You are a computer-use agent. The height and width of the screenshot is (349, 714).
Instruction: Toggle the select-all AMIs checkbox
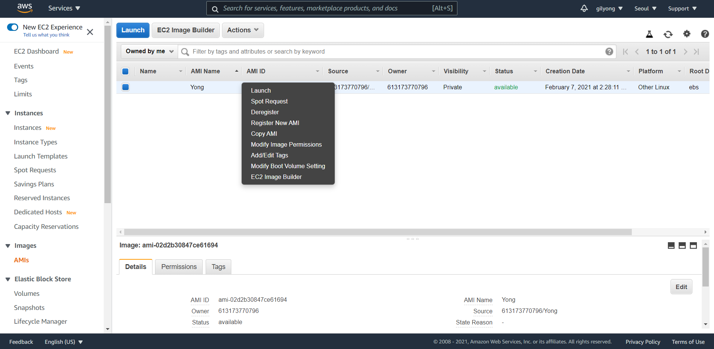125,71
